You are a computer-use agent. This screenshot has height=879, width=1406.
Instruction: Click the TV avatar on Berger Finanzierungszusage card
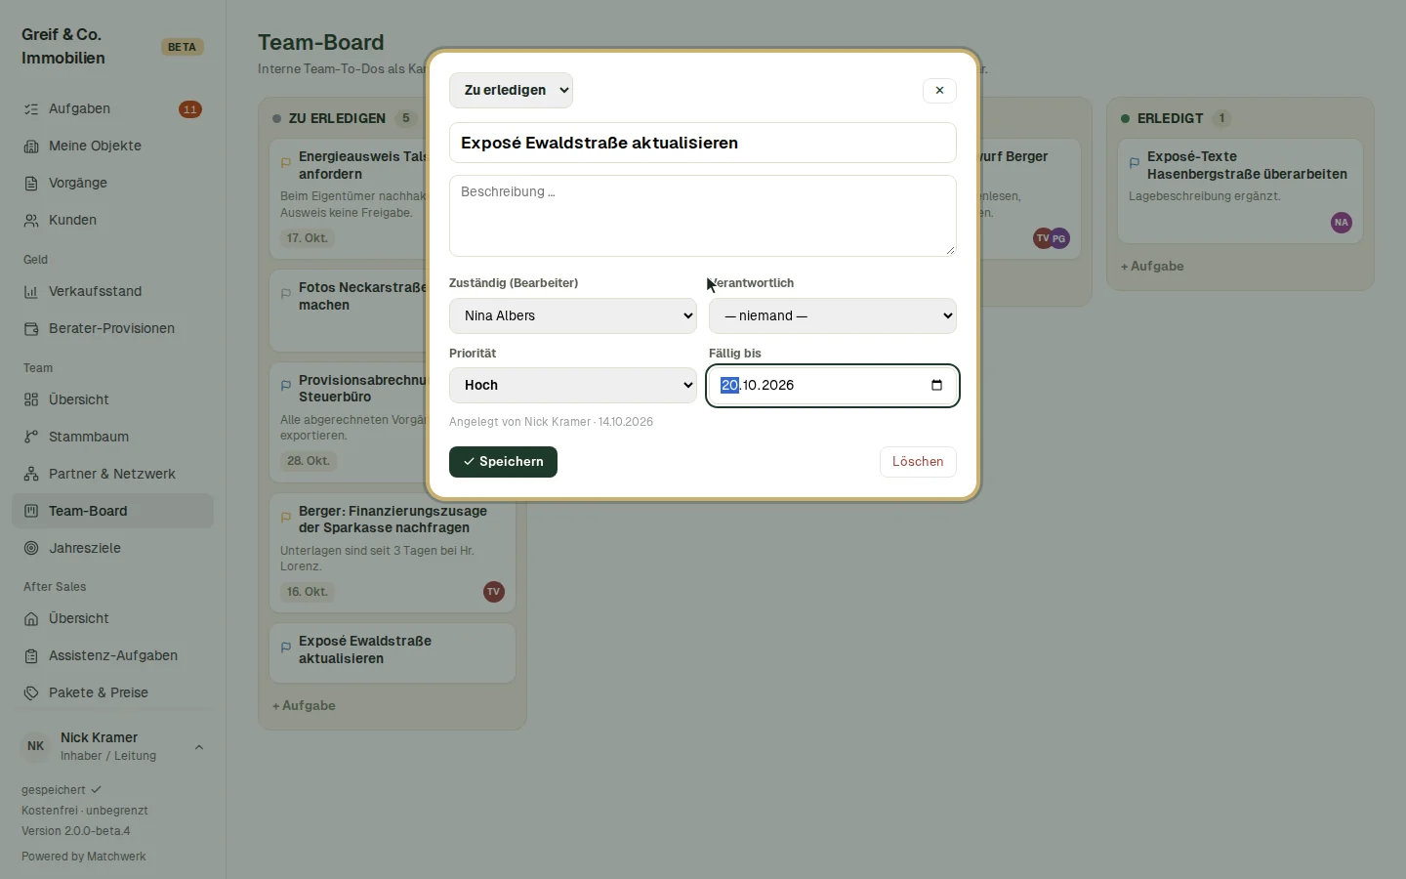[x=494, y=592]
